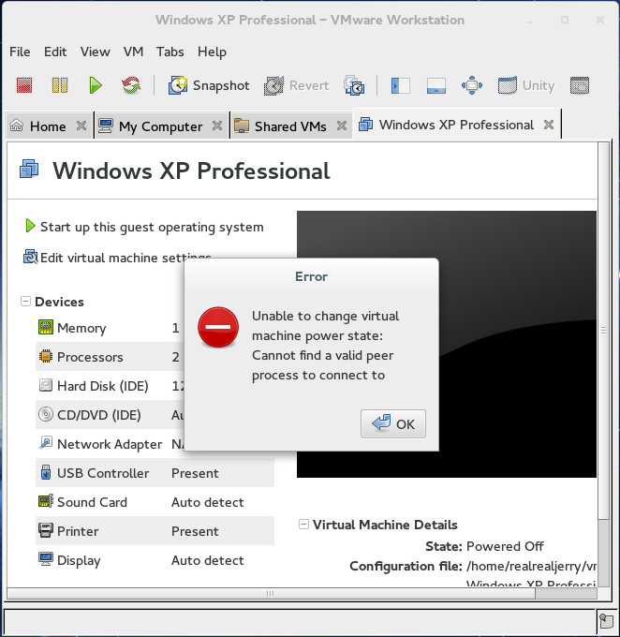The width and height of the screenshot is (620, 637).
Task: Click the Hard Disk drive icon
Action: (x=46, y=385)
